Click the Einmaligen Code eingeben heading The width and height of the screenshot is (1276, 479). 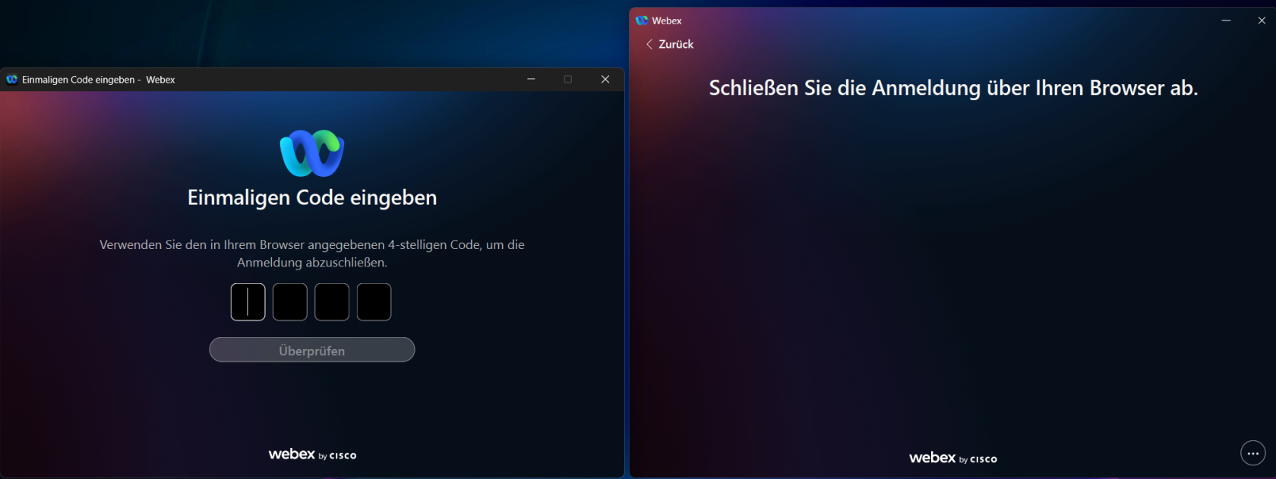pyautogui.click(x=312, y=198)
